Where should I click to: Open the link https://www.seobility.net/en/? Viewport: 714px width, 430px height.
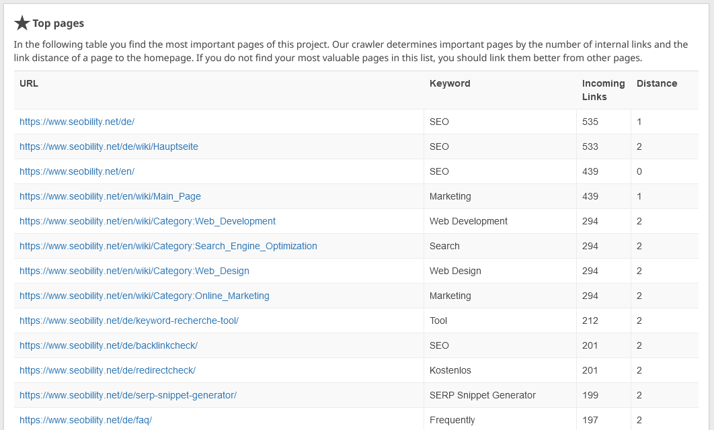tap(77, 171)
